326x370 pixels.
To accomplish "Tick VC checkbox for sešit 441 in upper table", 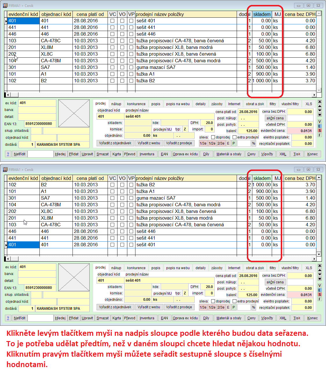I will click(113, 28).
